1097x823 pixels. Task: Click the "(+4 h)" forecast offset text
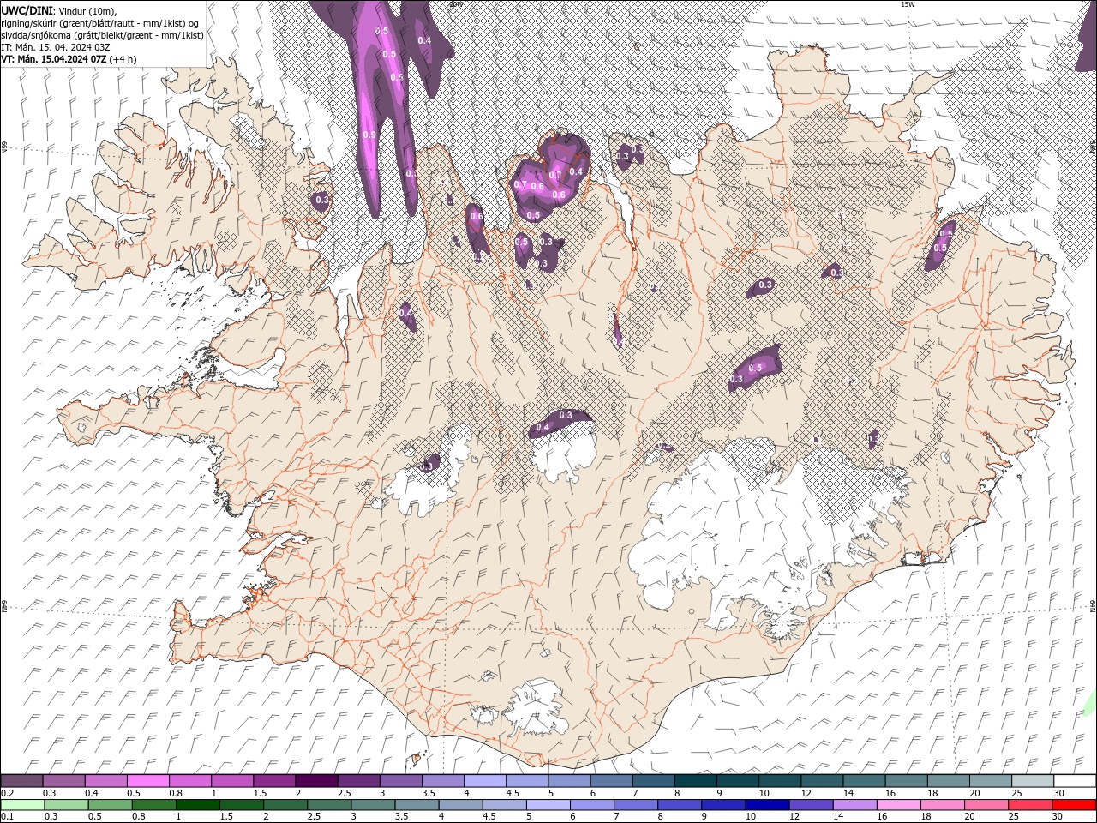tap(123, 59)
